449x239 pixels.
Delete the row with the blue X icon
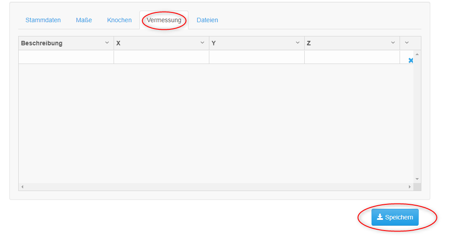pos(411,60)
